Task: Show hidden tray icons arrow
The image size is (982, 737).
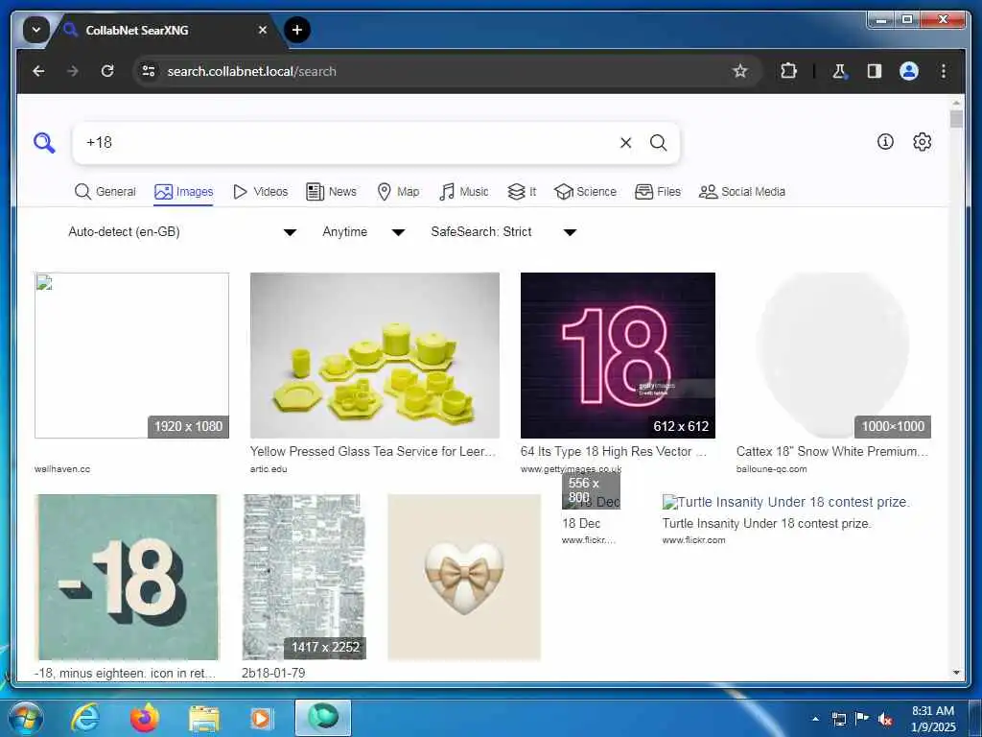Action: click(x=815, y=719)
